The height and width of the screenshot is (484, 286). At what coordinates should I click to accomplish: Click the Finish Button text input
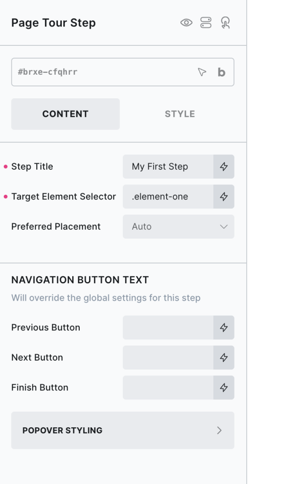tap(168, 388)
